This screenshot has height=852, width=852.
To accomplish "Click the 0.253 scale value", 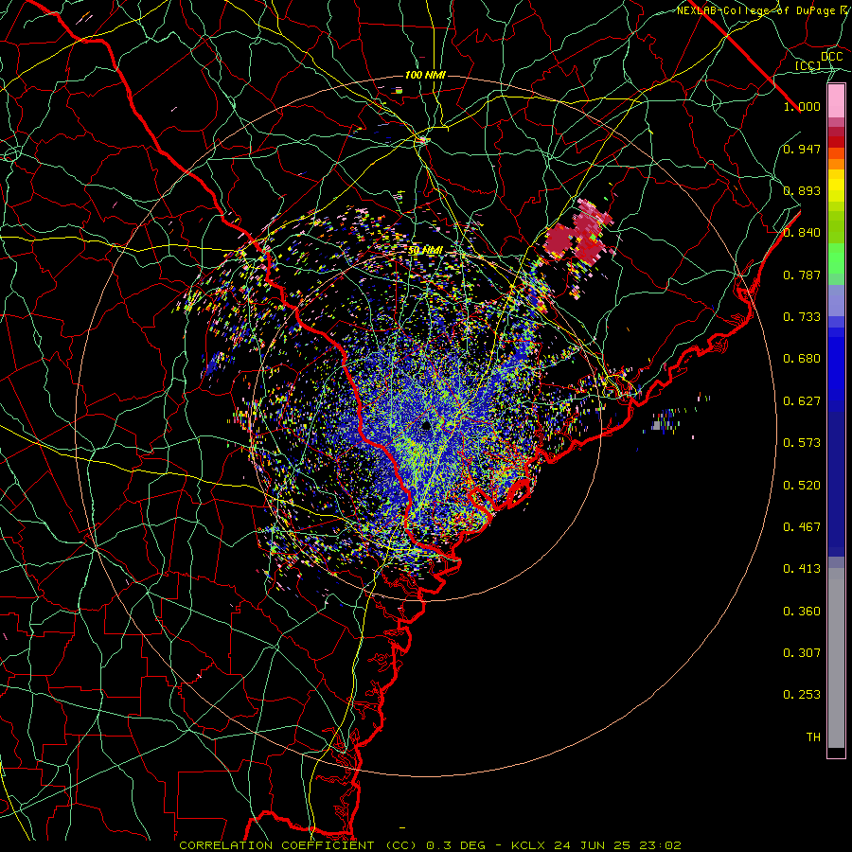I will coord(802,695).
